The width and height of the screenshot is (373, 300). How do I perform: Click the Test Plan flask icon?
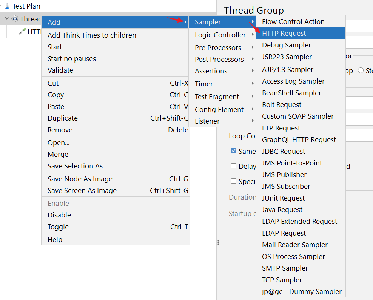click(8, 6)
